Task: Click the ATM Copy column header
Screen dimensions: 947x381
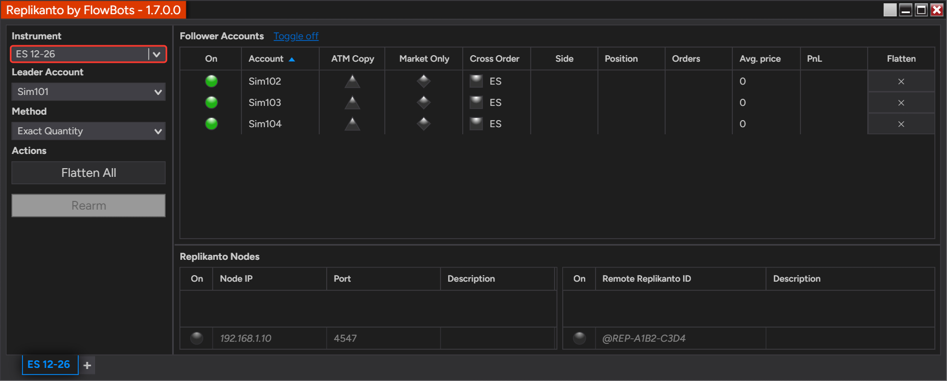Action: (352, 58)
